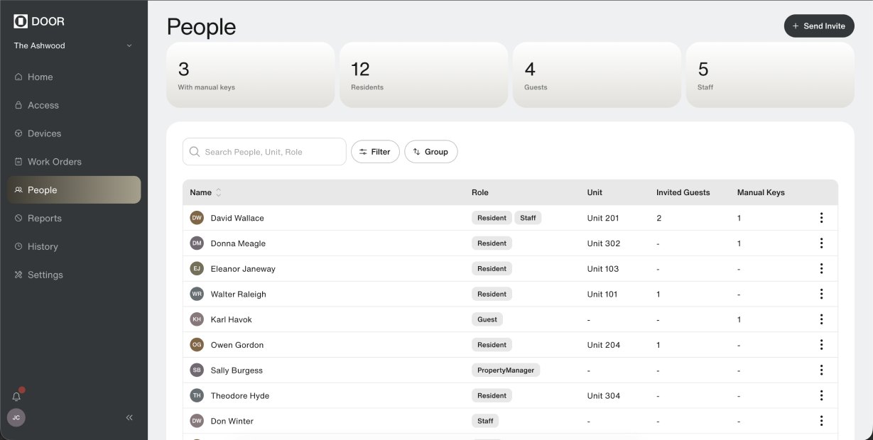Screen dimensions: 873x440
Task: Click Walter Raleigh's WR avatar
Action: click(197, 294)
